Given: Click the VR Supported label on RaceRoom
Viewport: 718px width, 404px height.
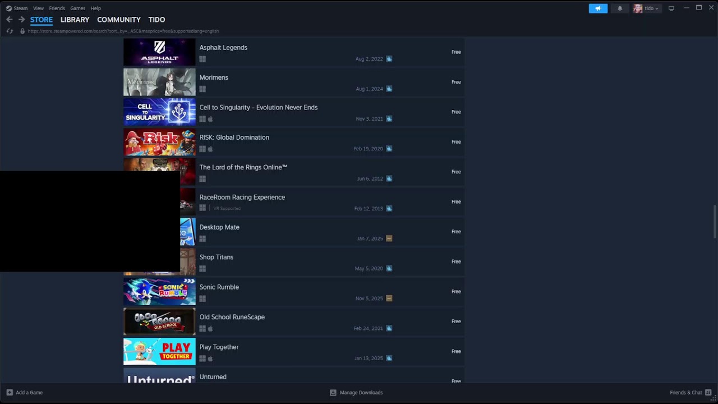Looking at the screenshot, I should tap(227, 209).
